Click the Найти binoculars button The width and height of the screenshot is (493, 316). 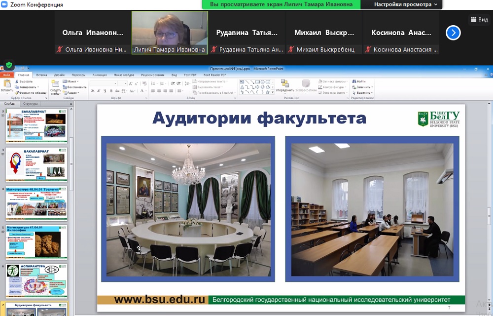tap(358, 81)
